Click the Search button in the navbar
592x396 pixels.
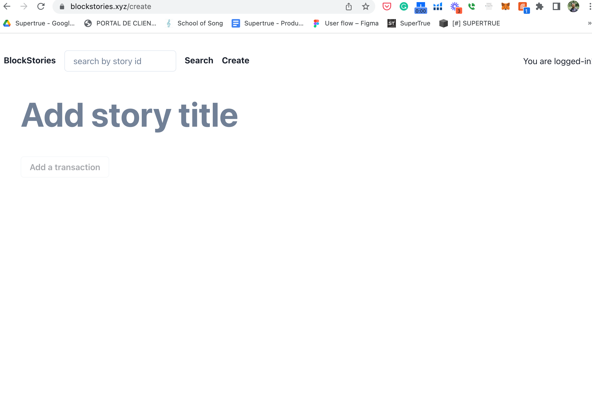(x=199, y=60)
